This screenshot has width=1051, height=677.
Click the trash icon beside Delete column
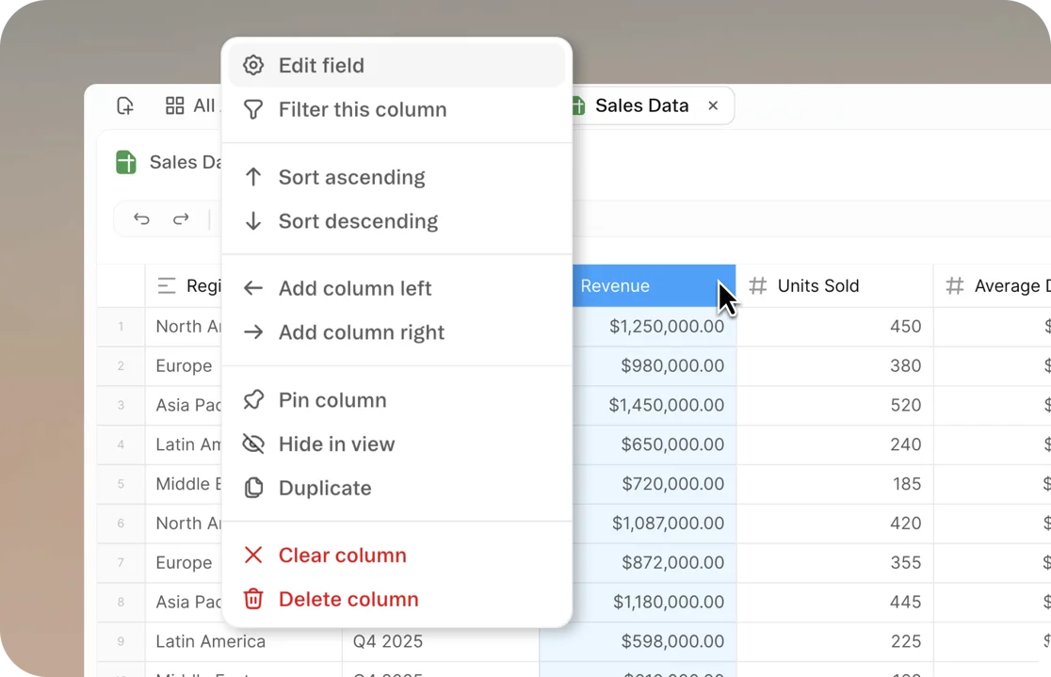(252, 599)
